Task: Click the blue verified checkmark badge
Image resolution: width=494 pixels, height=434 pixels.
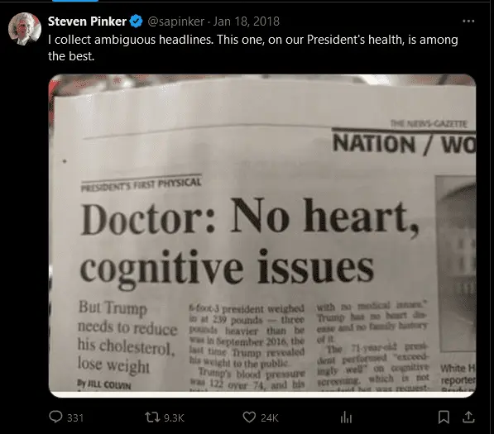Action: [x=136, y=21]
